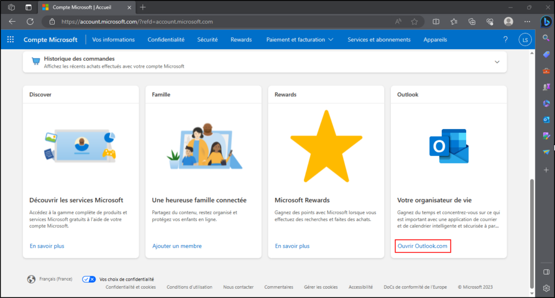555x298 pixels.
Task: Open Commentaires footer link
Action: (279, 287)
